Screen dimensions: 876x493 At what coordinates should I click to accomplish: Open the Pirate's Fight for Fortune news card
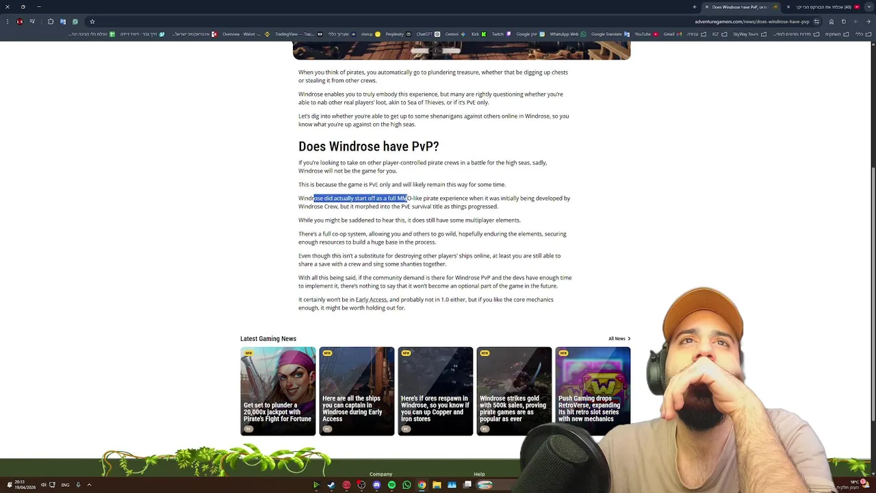coord(278,391)
